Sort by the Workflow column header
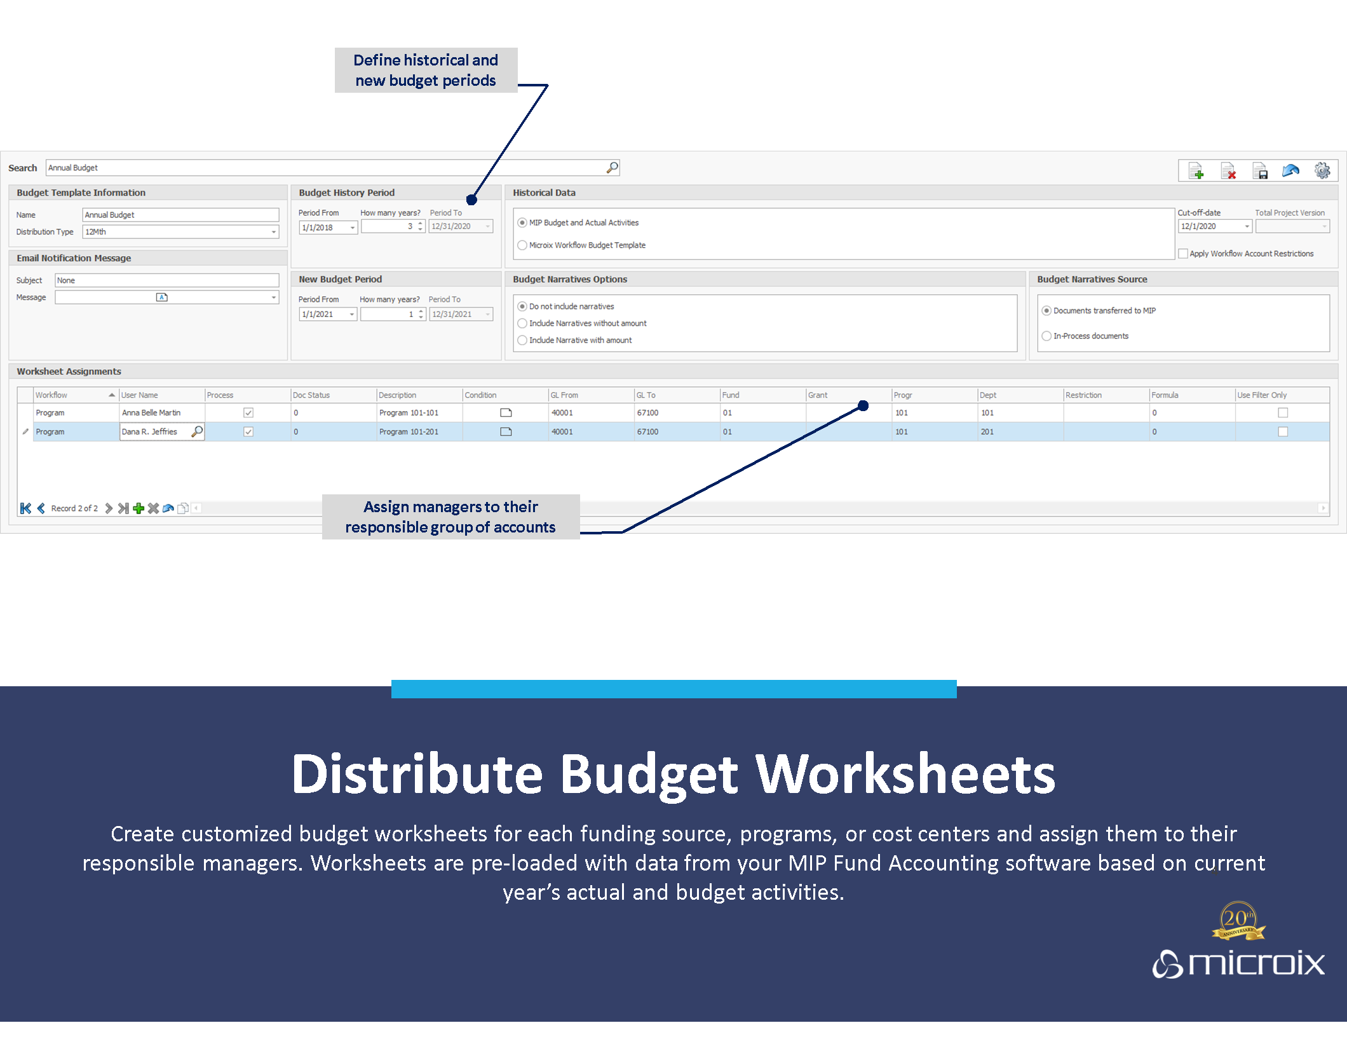The width and height of the screenshot is (1347, 1037). click(x=70, y=395)
